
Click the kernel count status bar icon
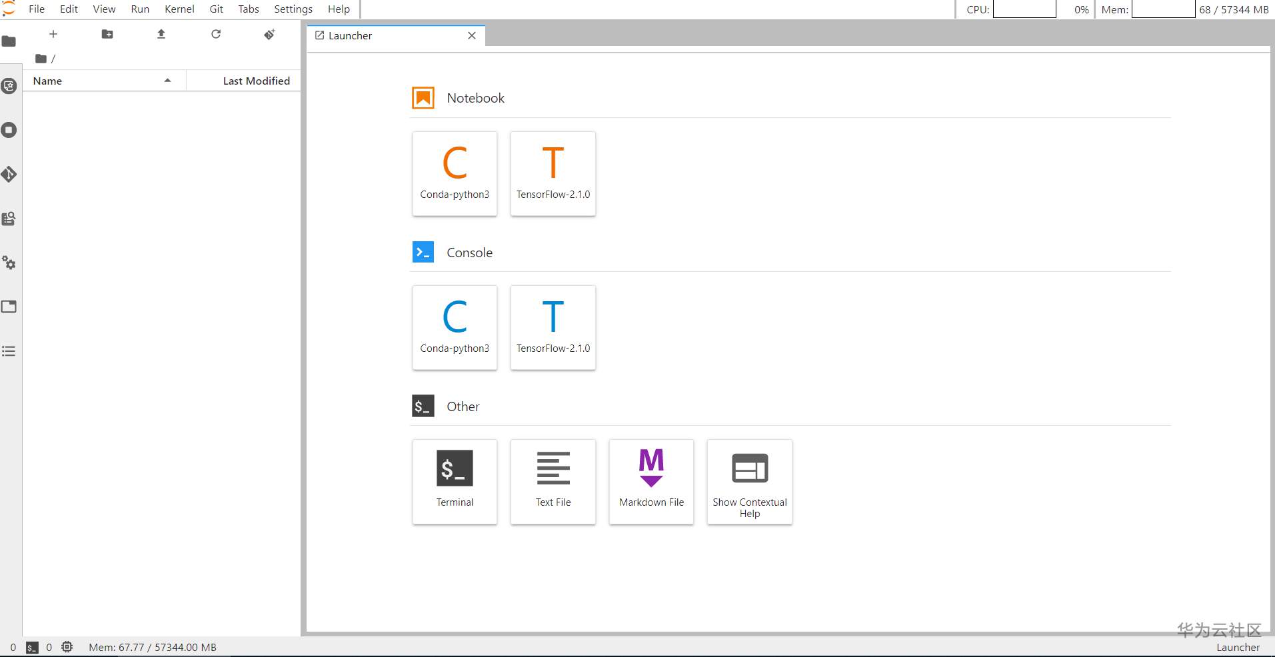(67, 647)
